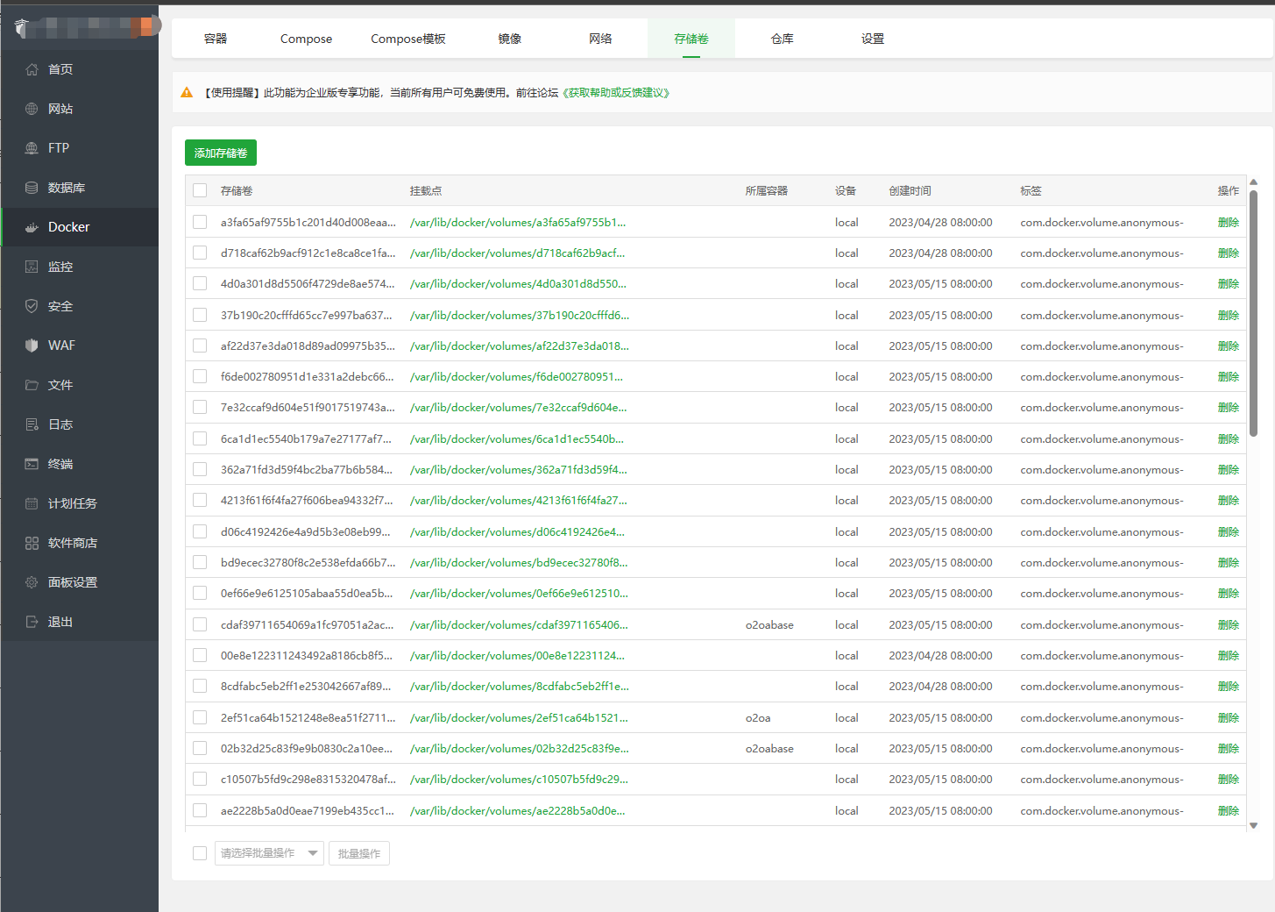This screenshot has height=912, width=1275.
Task: Select the 存储卷 tab
Action: [691, 39]
